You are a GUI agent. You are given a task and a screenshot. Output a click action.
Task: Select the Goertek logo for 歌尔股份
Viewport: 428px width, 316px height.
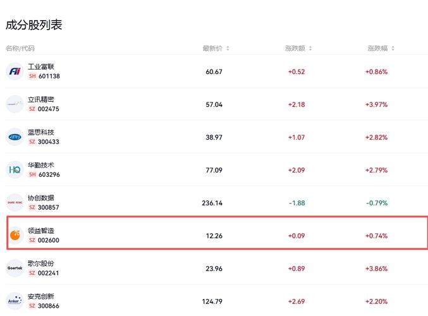coord(15,268)
